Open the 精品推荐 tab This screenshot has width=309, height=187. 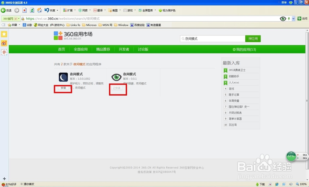pos(103,49)
